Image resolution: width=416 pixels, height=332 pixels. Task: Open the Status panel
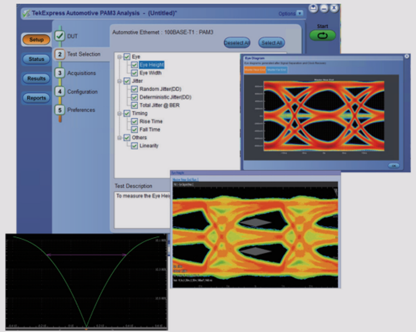pyautogui.click(x=36, y=59)
